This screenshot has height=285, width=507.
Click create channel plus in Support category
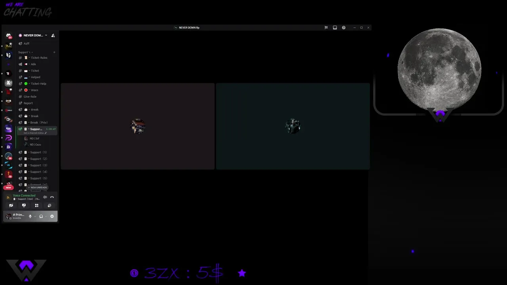click(54, 52)
